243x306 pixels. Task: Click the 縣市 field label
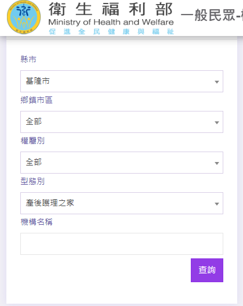(28, 59)
